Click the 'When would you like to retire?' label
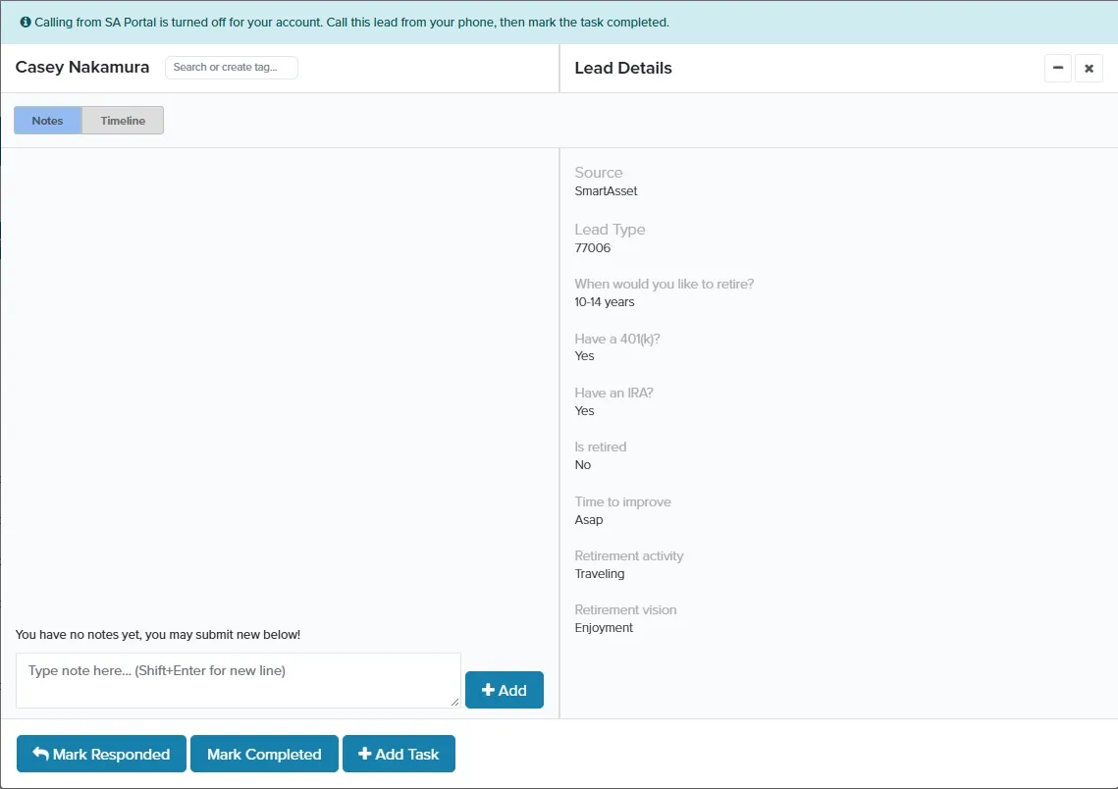The height and width of the screenshot is (789, 1118). click(x=665, y=284)
